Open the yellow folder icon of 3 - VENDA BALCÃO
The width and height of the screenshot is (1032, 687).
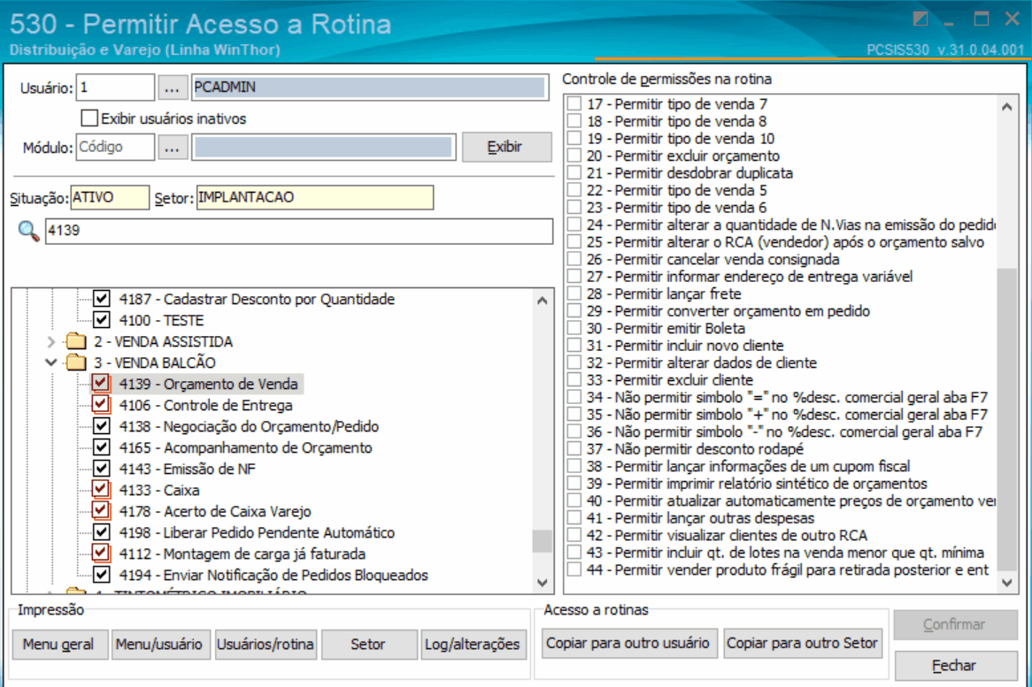pos(76,363)
